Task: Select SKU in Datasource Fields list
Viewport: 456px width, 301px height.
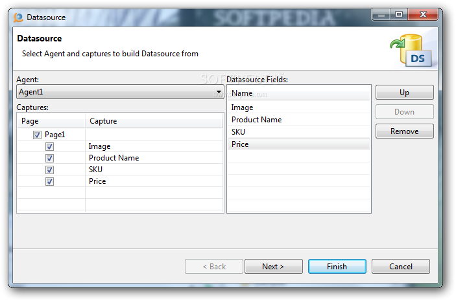Action: (x=298, y=132)
